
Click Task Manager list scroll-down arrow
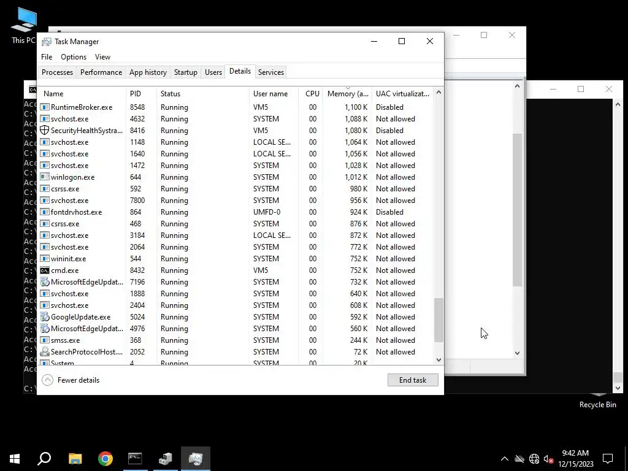point(438,359)
